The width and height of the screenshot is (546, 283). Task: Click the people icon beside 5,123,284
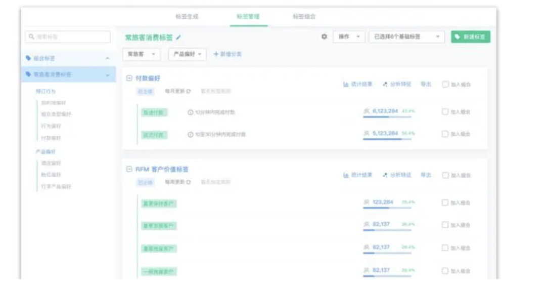click(x=367, y=133)
